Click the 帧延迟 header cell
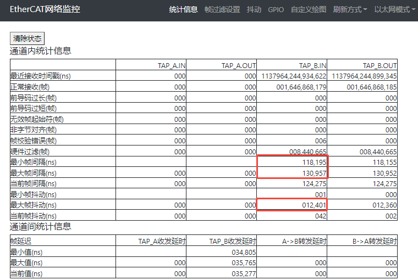 (21, 241)
